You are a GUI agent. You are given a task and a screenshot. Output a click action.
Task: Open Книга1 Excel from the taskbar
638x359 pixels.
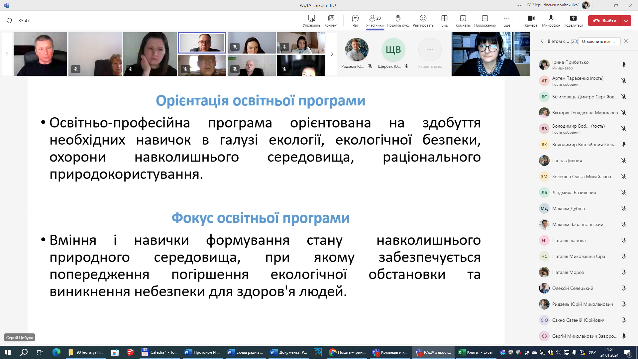point(476,352)
